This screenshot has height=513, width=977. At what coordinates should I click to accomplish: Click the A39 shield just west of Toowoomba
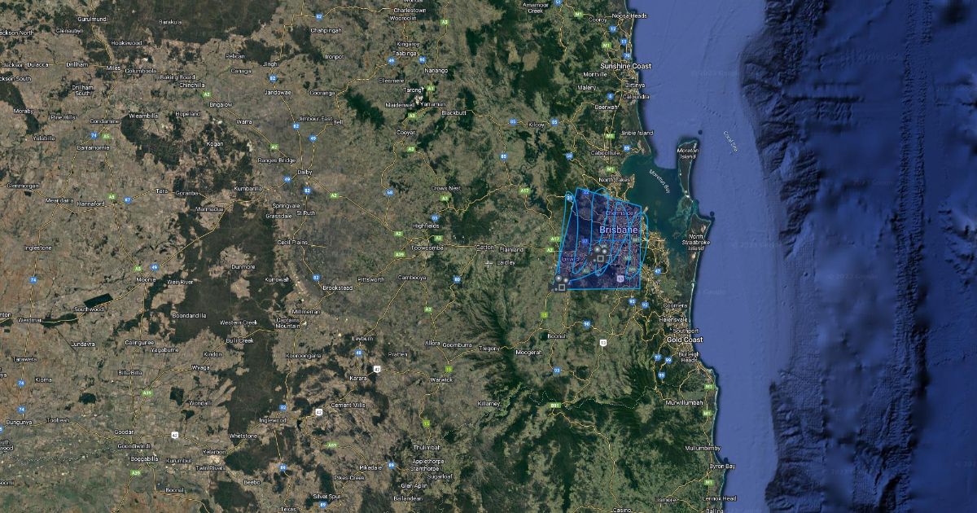(x=400, y=255)
